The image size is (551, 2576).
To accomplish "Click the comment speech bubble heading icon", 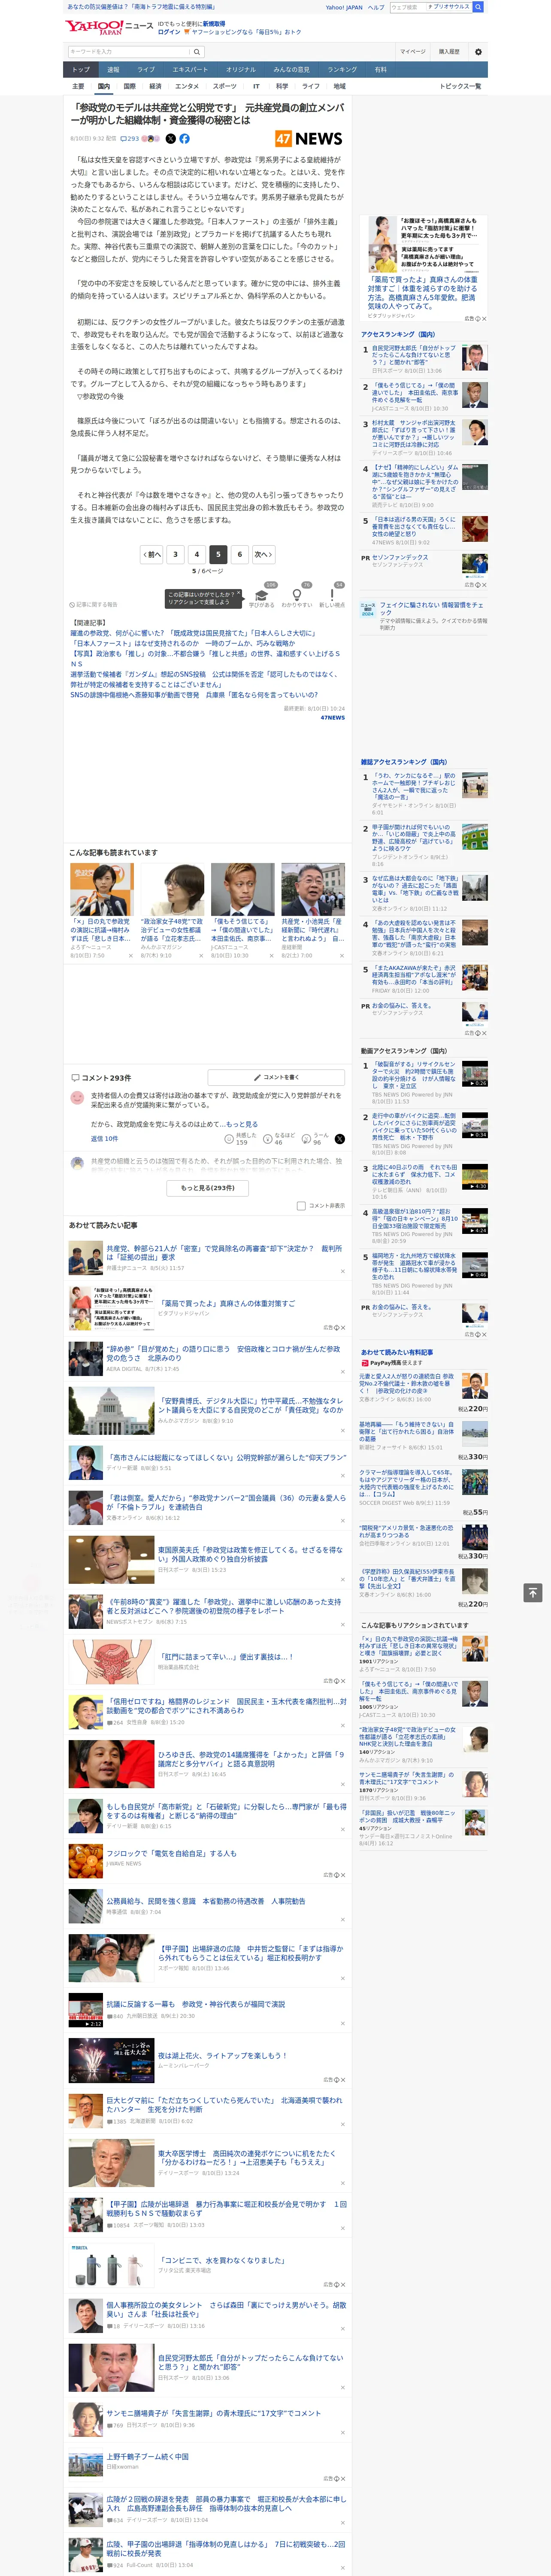I will point(75,1078).
